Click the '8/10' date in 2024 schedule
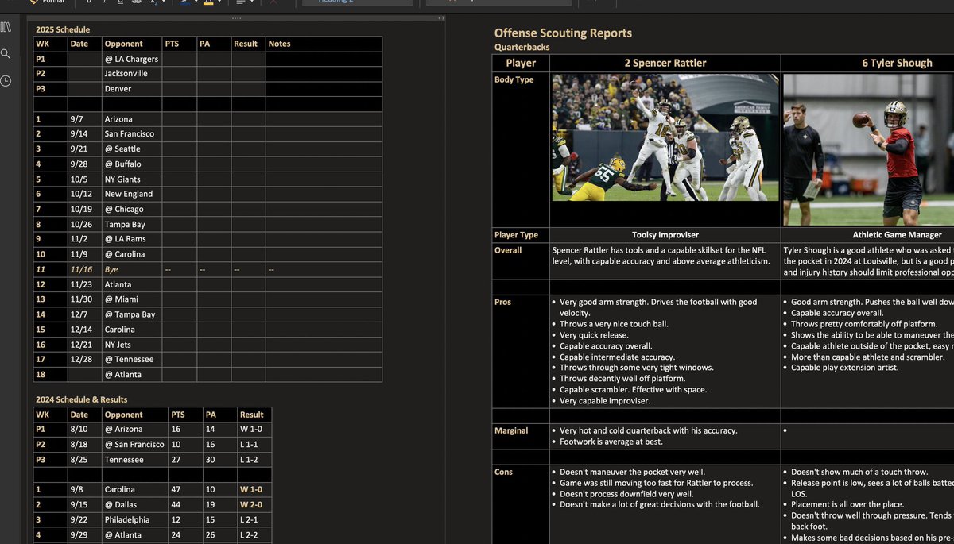Image resolution: width=954 pixels, height=544 pixels. (78, 430)
